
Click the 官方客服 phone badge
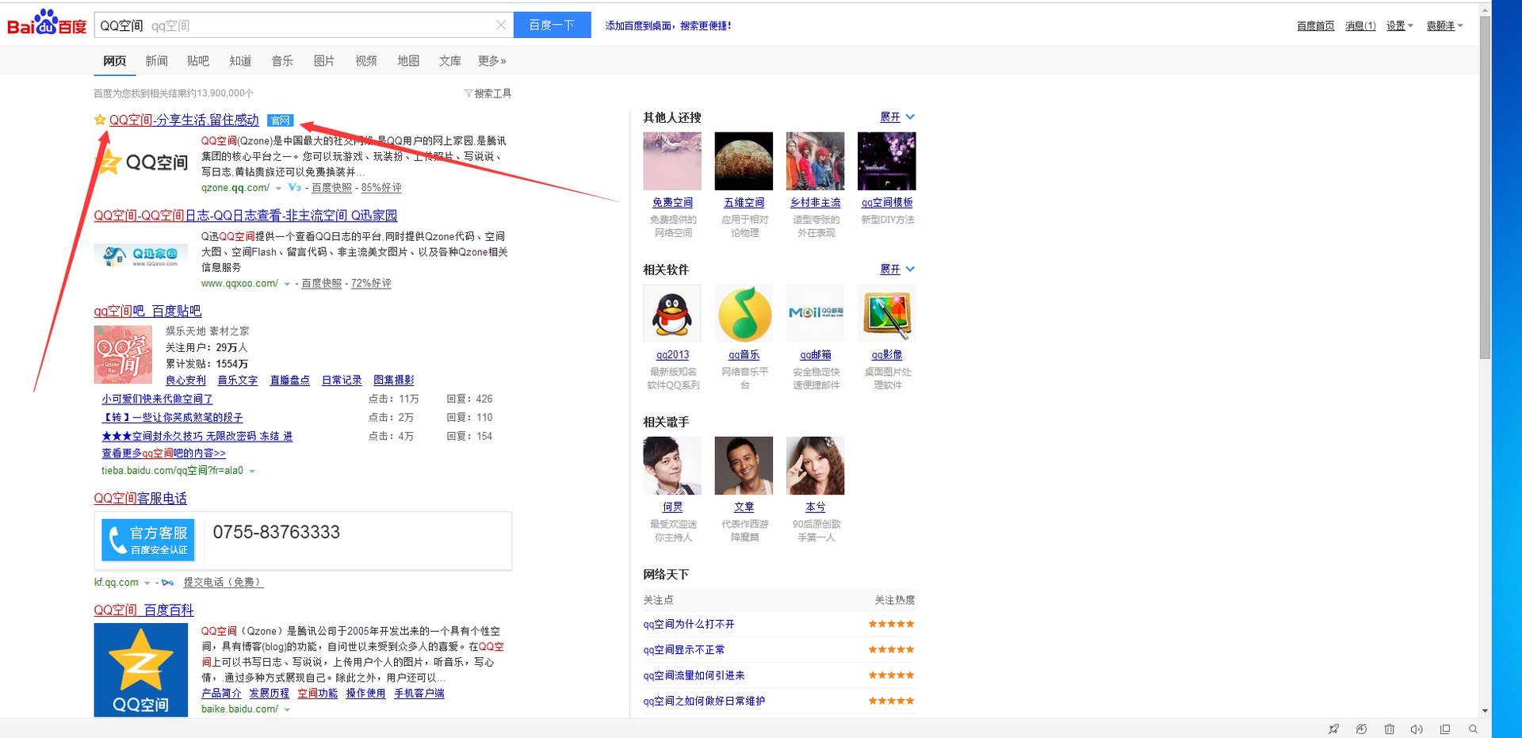click(148, 539)
